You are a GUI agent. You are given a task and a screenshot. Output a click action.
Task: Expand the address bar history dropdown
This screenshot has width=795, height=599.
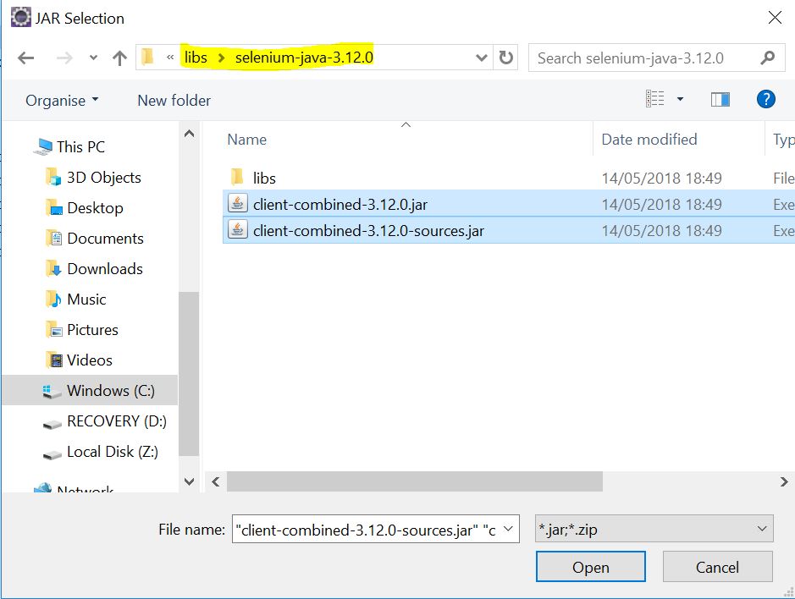(482, 58)
